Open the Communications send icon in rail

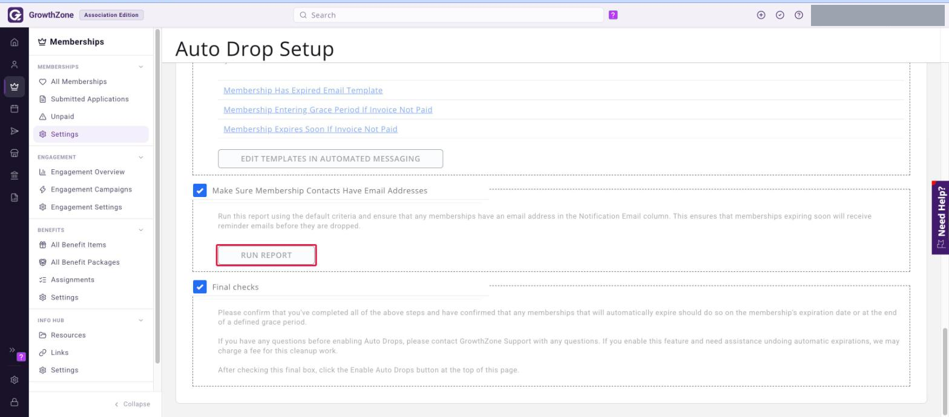click(x=15, y=131)
